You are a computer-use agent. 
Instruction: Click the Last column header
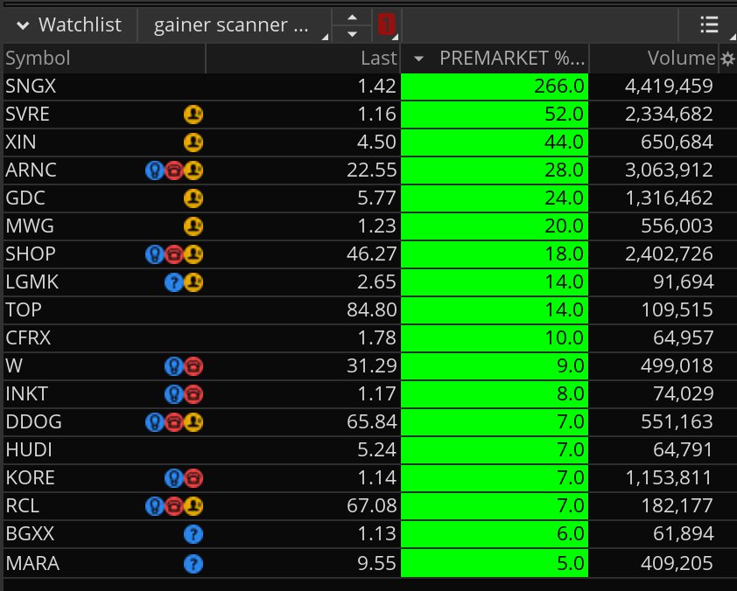point(376,58)
